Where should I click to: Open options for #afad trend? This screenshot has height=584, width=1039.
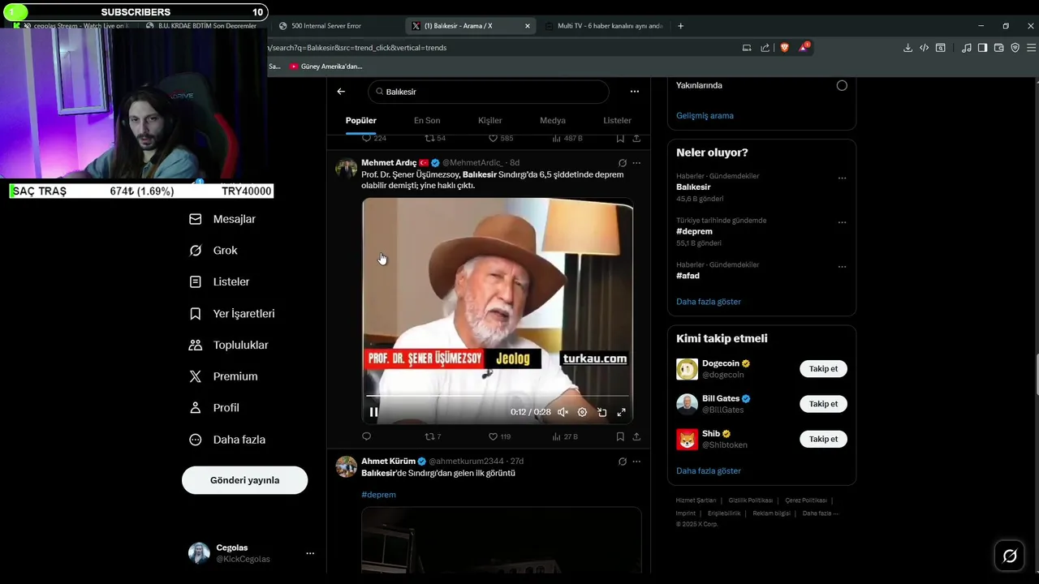pyautogui.click(x=842, y=267)
